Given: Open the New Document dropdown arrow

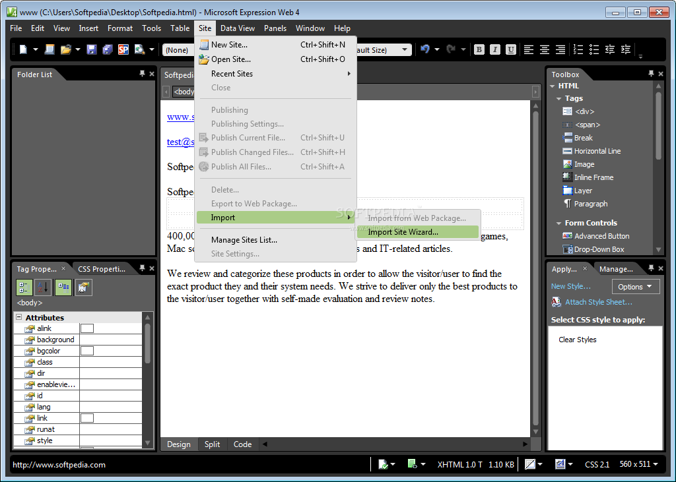Looking at the screenshot, I should point(36,50).
